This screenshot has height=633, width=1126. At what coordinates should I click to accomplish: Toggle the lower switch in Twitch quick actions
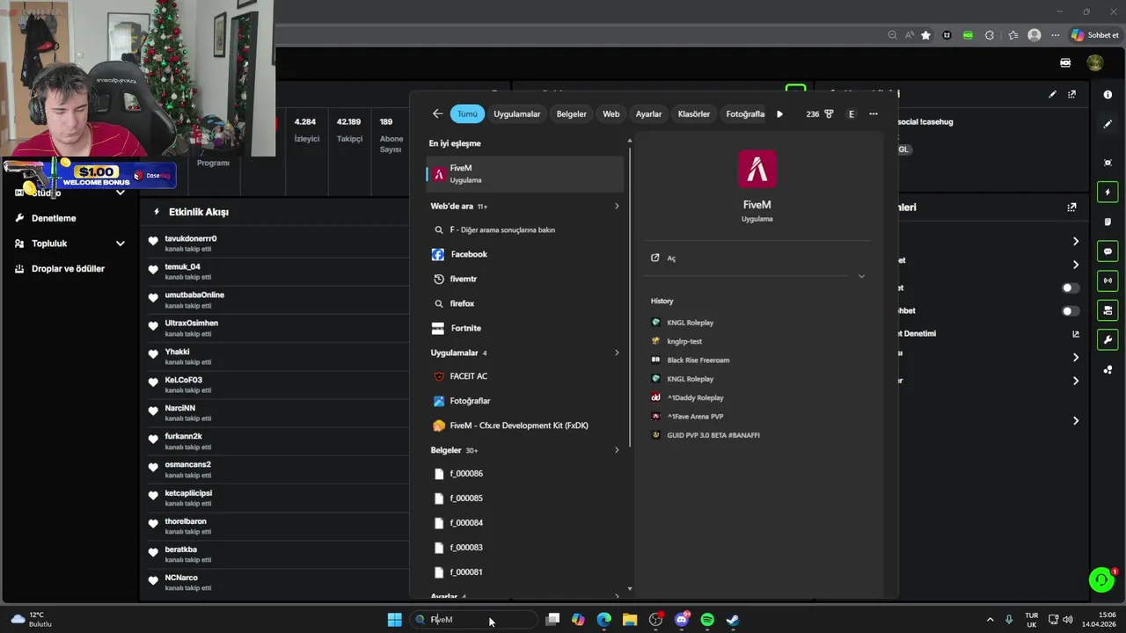coord(1070,310)
